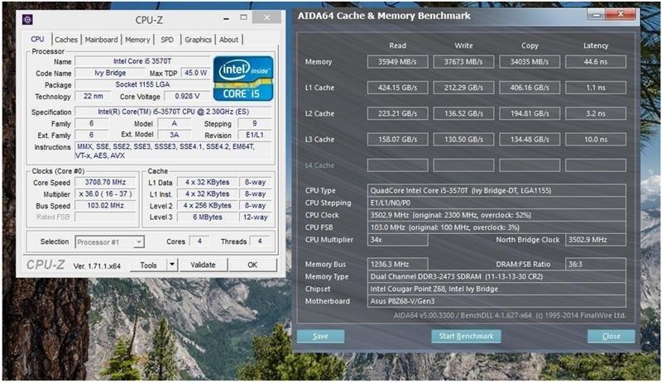Image resolution: width=662 pixels, height=382 pixels.
Task: Click the Bus Speed value 103.02 MHz
Action: pyautogui.click(x=105, y=206)
